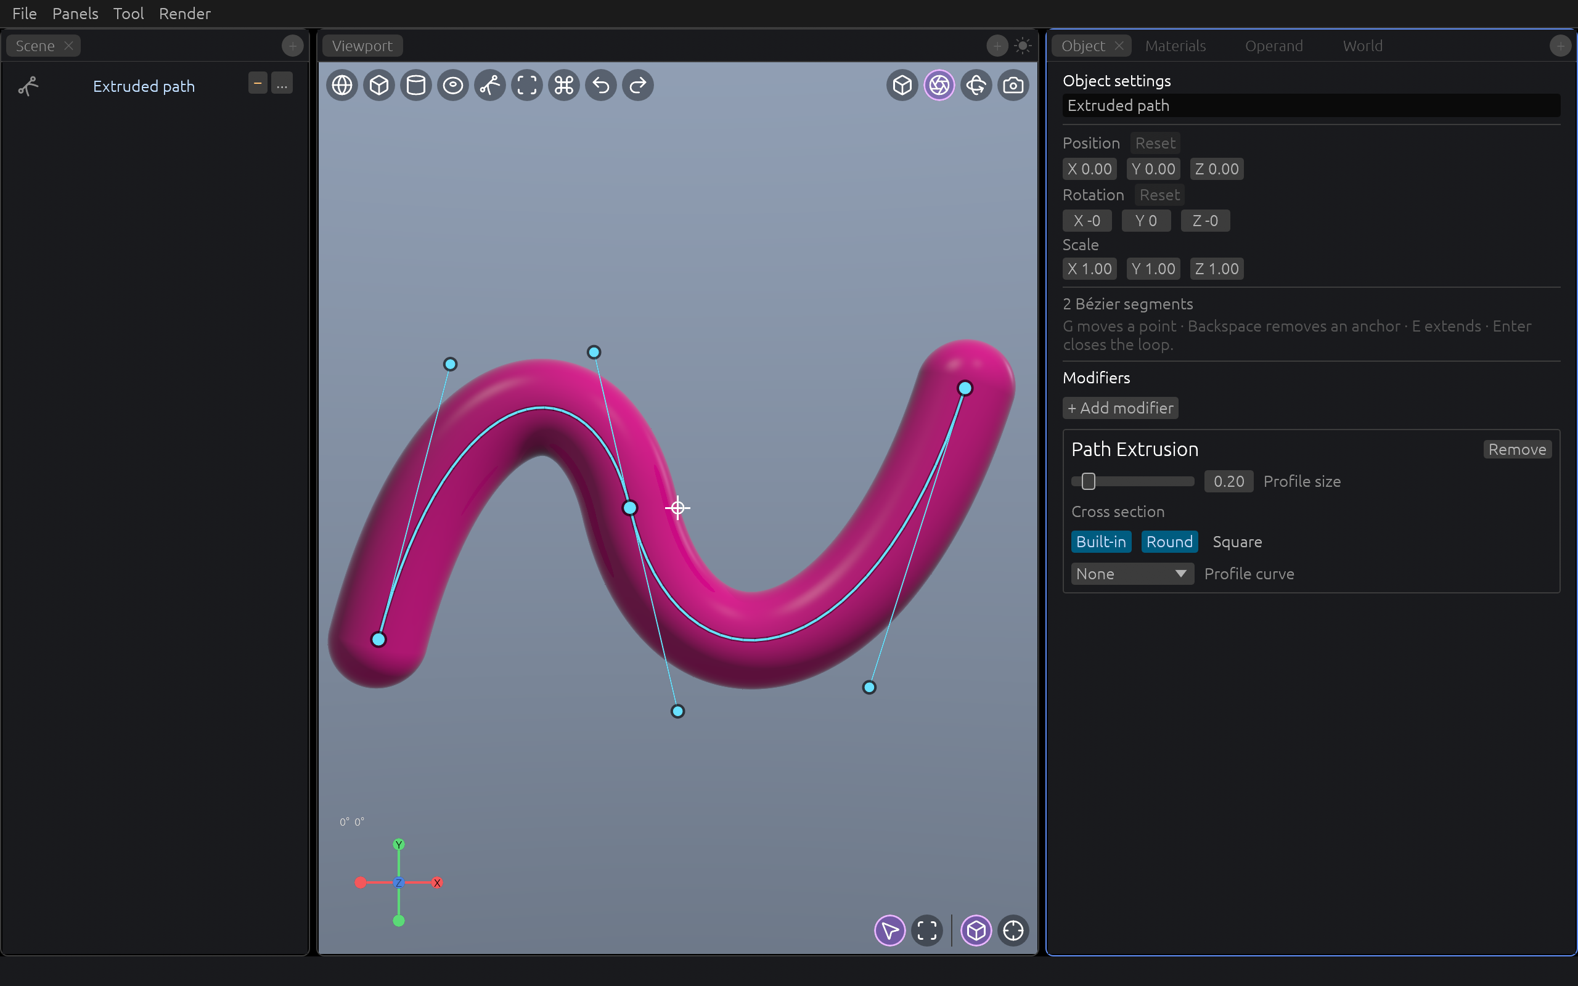Click the orbit camera icon beside the camera

pyautogui.click(x=976, y=86)
